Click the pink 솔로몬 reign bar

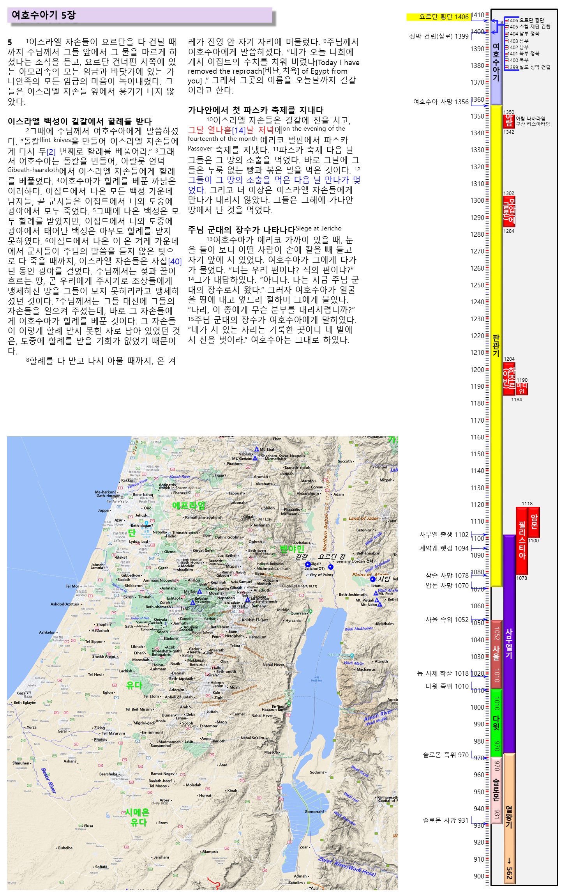point(496,791)
